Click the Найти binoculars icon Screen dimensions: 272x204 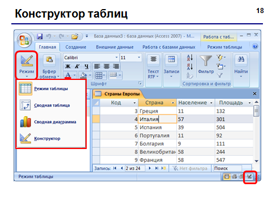coord(241,59)
